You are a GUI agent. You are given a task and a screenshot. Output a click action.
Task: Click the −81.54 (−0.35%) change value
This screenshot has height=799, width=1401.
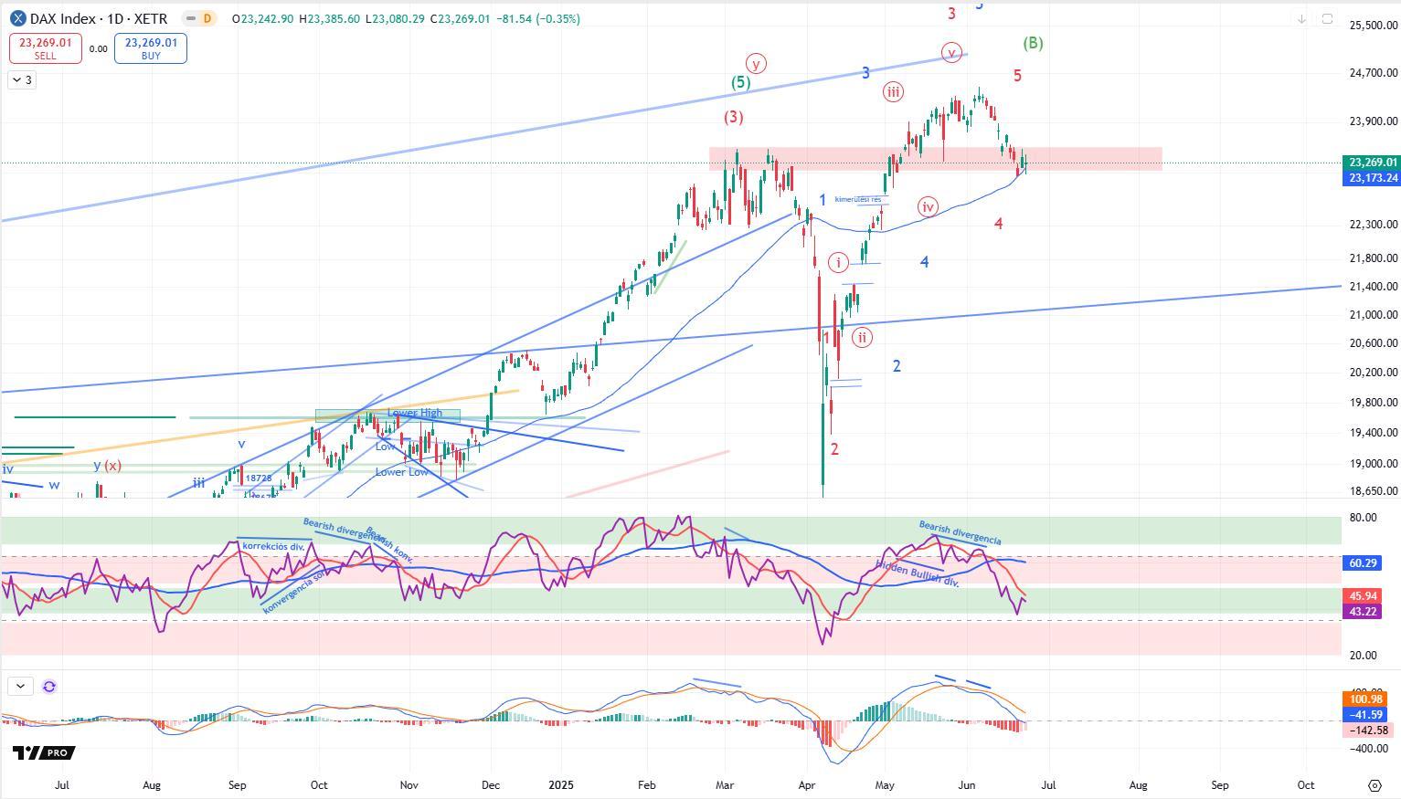pyautogui.click(x=538, y=18)
